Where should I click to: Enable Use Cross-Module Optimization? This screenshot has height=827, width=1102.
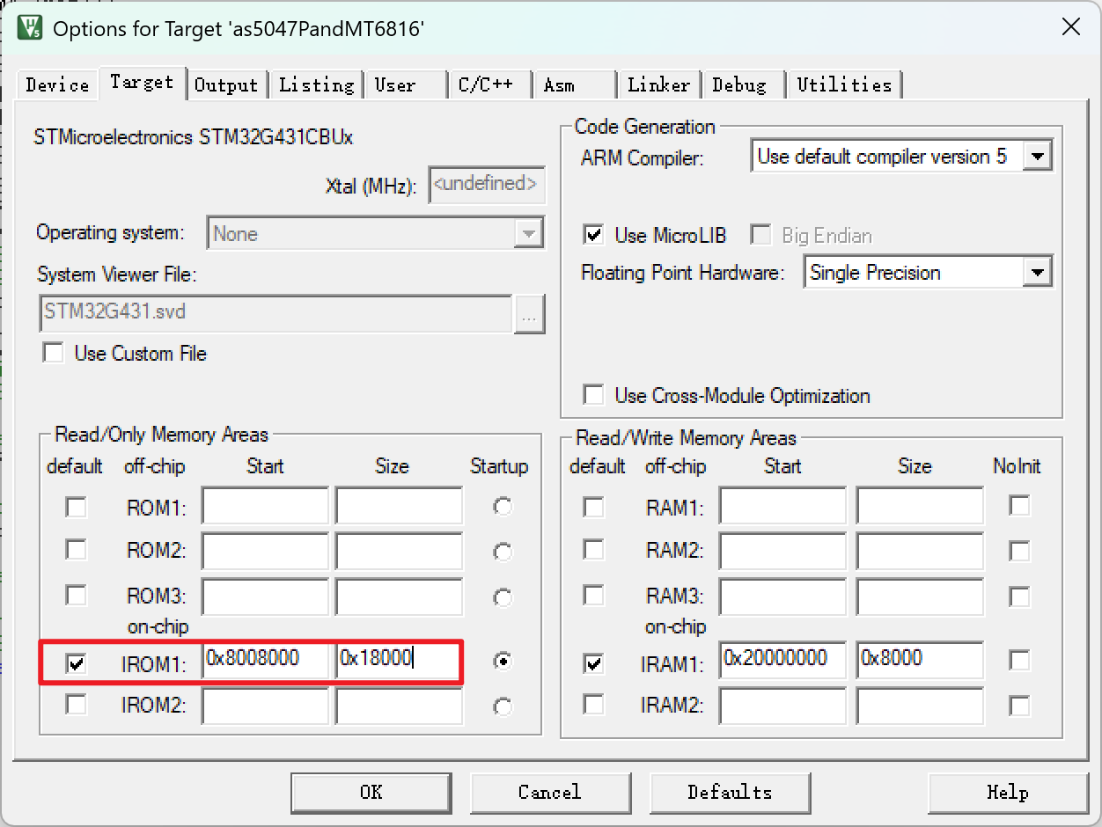coord(594,395)
